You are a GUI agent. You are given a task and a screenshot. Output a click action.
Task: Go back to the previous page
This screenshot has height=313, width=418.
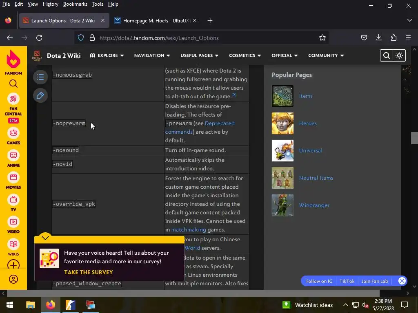pos(10,38)
